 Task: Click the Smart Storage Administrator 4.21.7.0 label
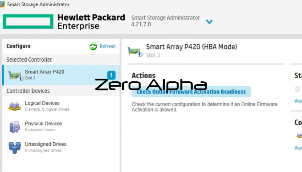click(x=165, y=21)
